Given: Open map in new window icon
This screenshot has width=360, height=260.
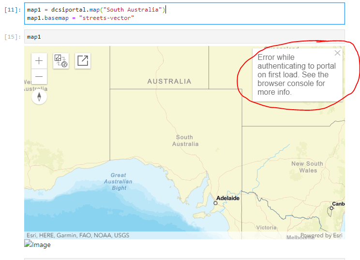Looking at the screenshot, I should 83,61.
